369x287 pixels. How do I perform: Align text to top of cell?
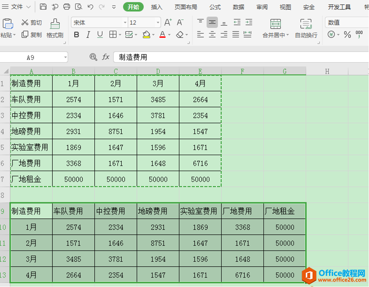click(x=200, y=22)
